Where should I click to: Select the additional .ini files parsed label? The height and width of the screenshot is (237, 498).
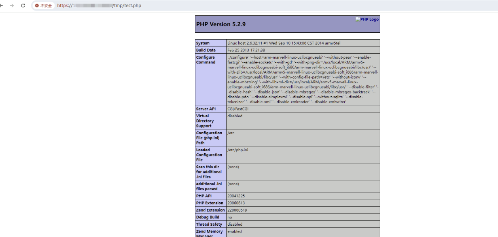[208, 186]
